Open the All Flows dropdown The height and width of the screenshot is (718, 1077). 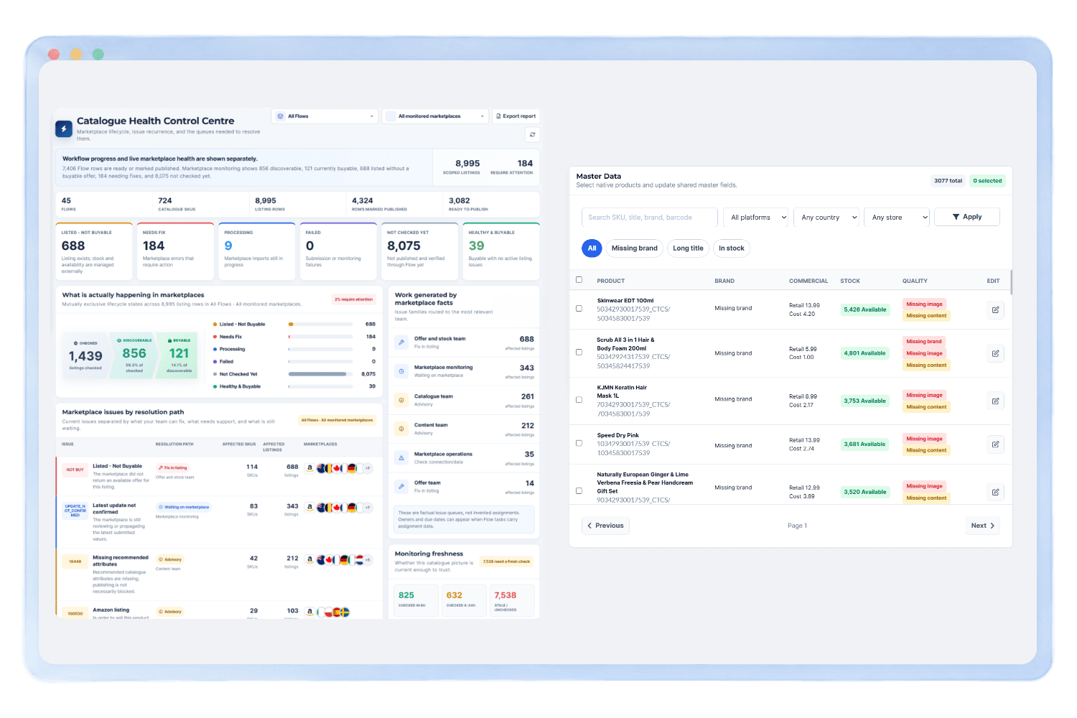click(325, 116)
